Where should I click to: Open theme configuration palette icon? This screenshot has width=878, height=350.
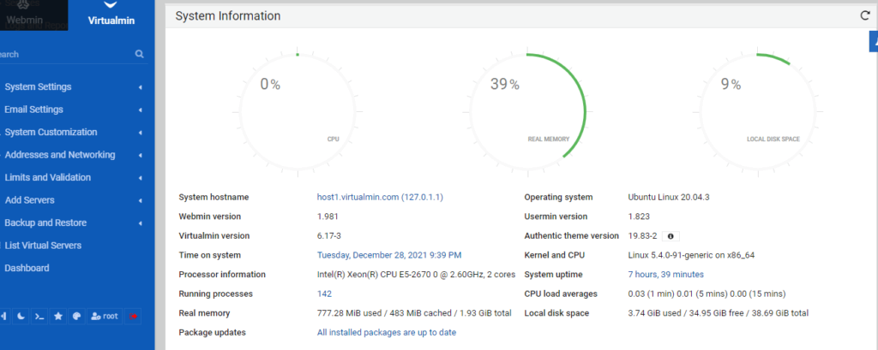[x=76, y=317]
